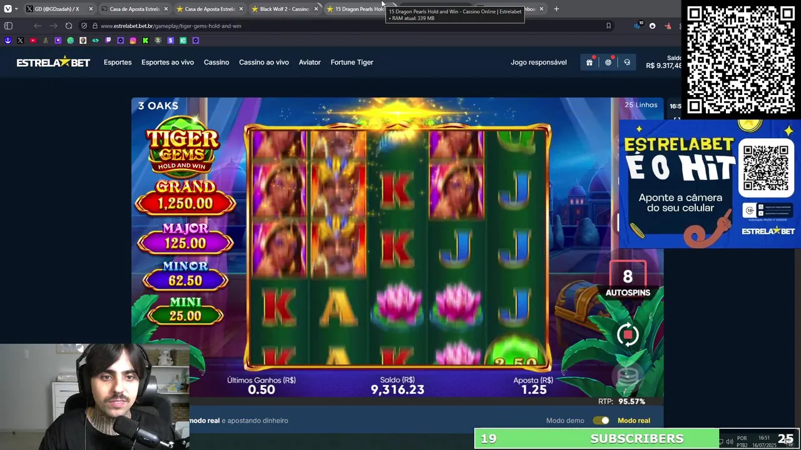Open the Aviator menu item
The width and height of the screenshot is (801, 450).
coord(310,62)
